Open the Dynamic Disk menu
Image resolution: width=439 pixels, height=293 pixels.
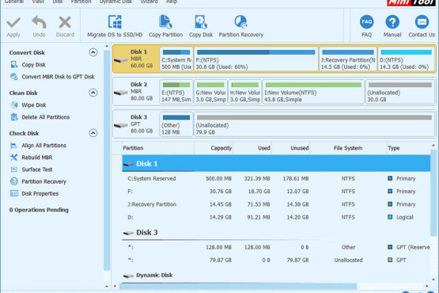click(x=116, y=2)
